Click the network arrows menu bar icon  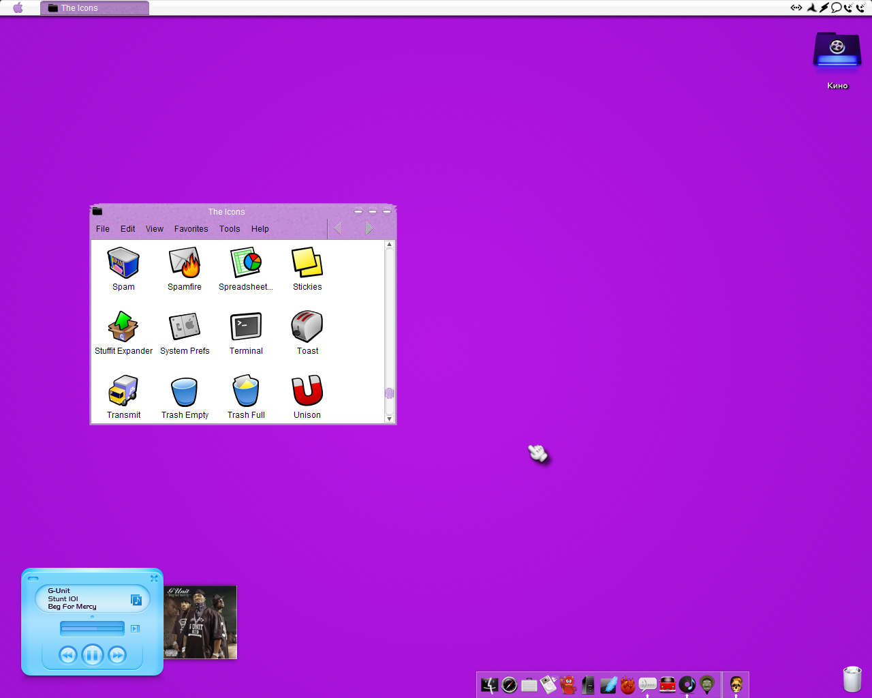click(796, 7)
